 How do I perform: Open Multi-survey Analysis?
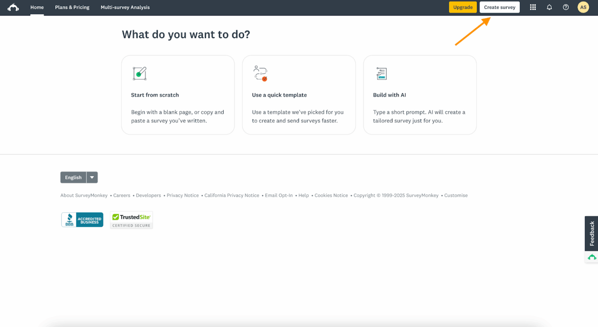pyautogui.click(x=125, y=7)
